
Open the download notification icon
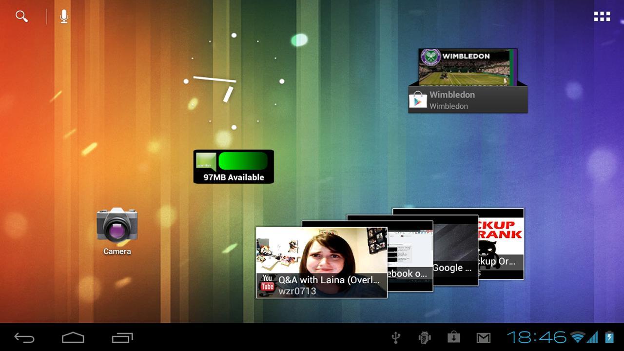point(454,337)
